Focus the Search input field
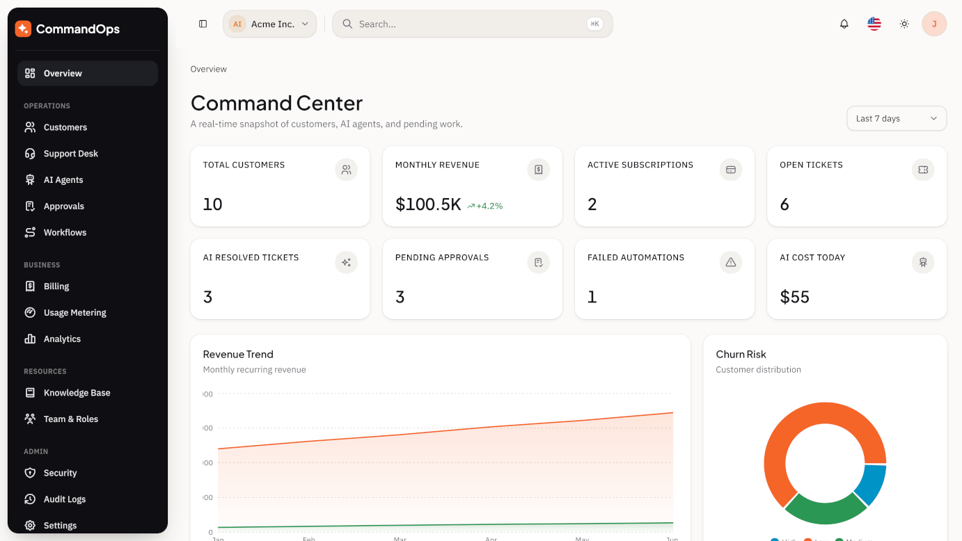Screen dimensions: 962x541 (x=472, y=24)
